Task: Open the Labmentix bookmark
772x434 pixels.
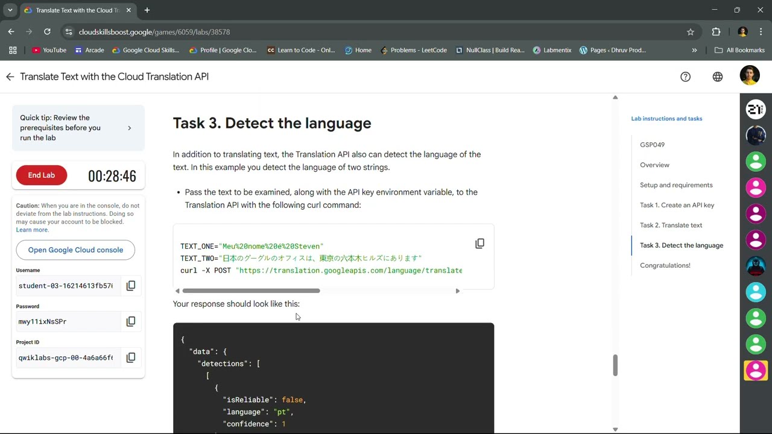Action: click(552, 50)
